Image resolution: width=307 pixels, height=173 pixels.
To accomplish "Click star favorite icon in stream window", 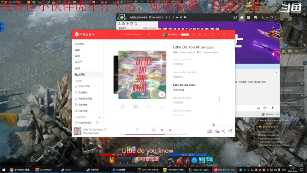I will (173, 17).
